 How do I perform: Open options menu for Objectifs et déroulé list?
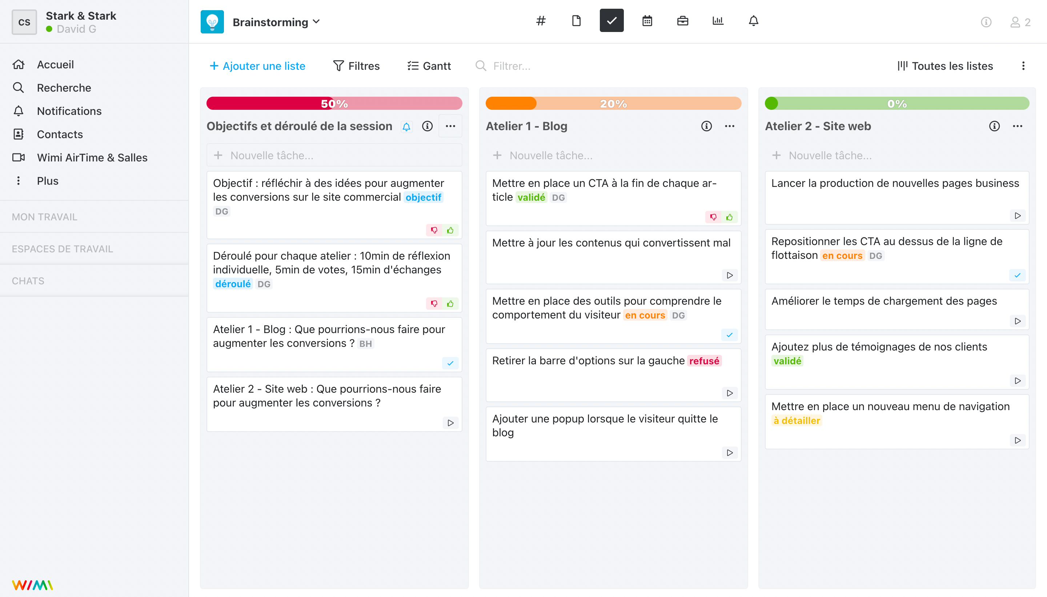(450, 126)
